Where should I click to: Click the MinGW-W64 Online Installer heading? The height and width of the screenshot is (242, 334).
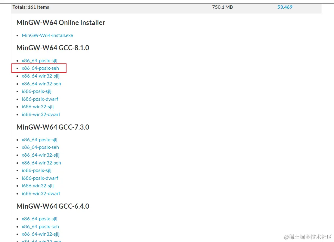61,23
